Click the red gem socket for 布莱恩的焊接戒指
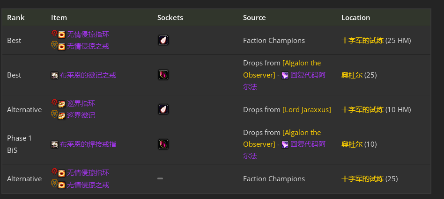The width and height of the screenshot is (444, 199). [x=163, y=144]
